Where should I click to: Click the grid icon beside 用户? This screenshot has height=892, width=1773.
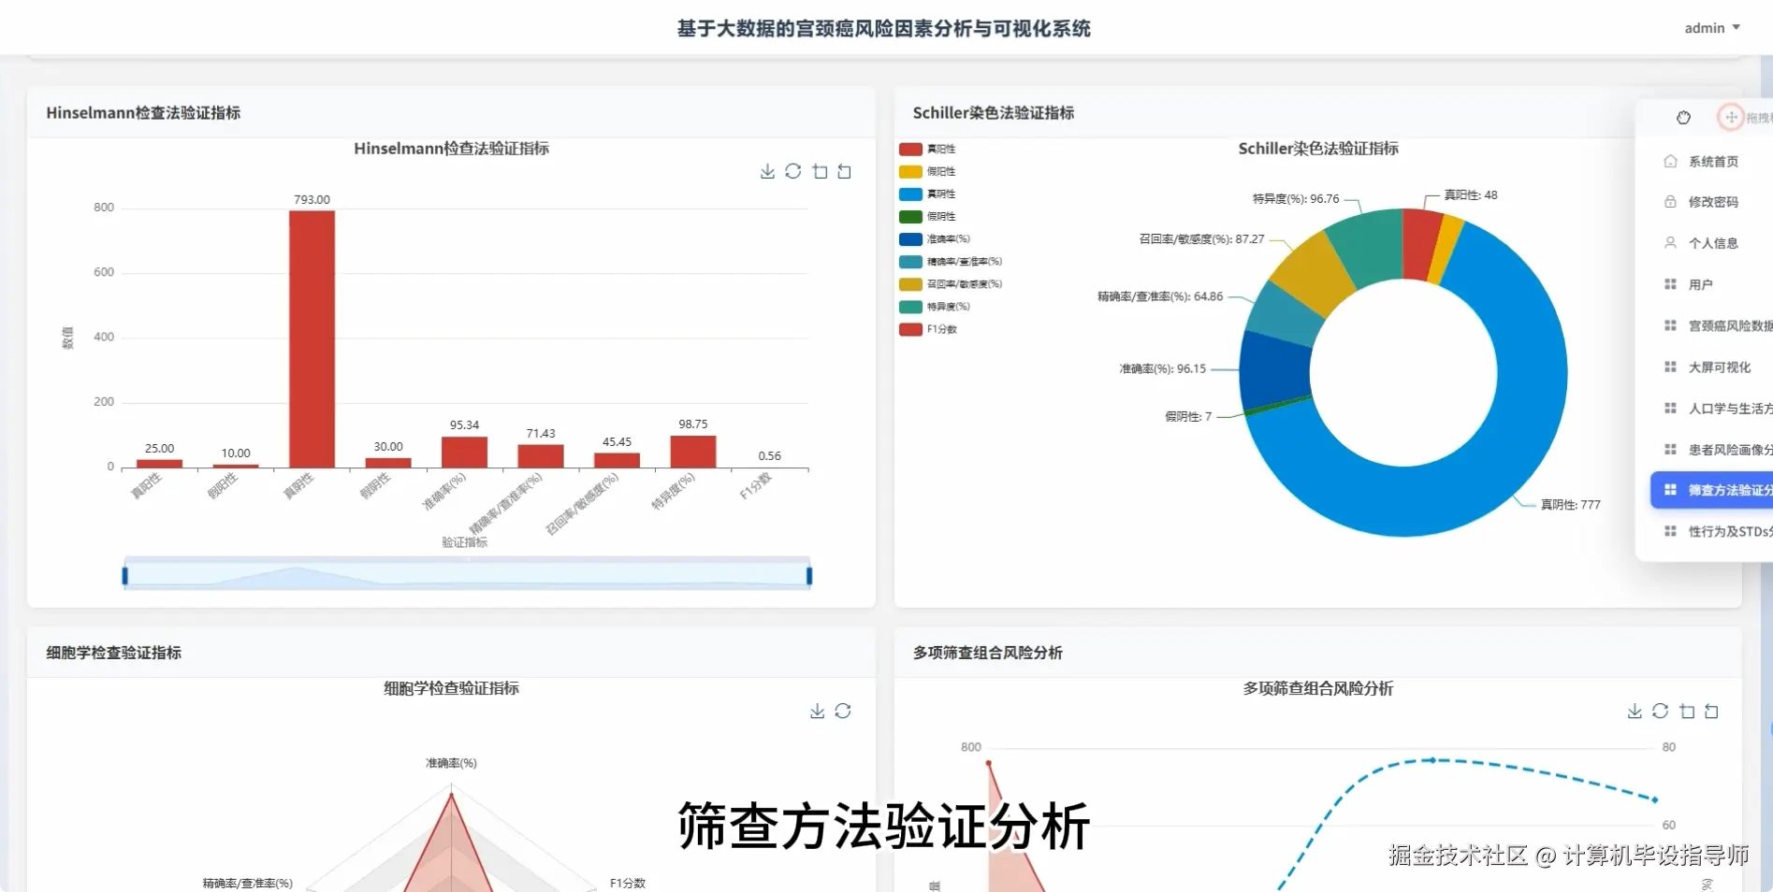[x=1670, y=284]
